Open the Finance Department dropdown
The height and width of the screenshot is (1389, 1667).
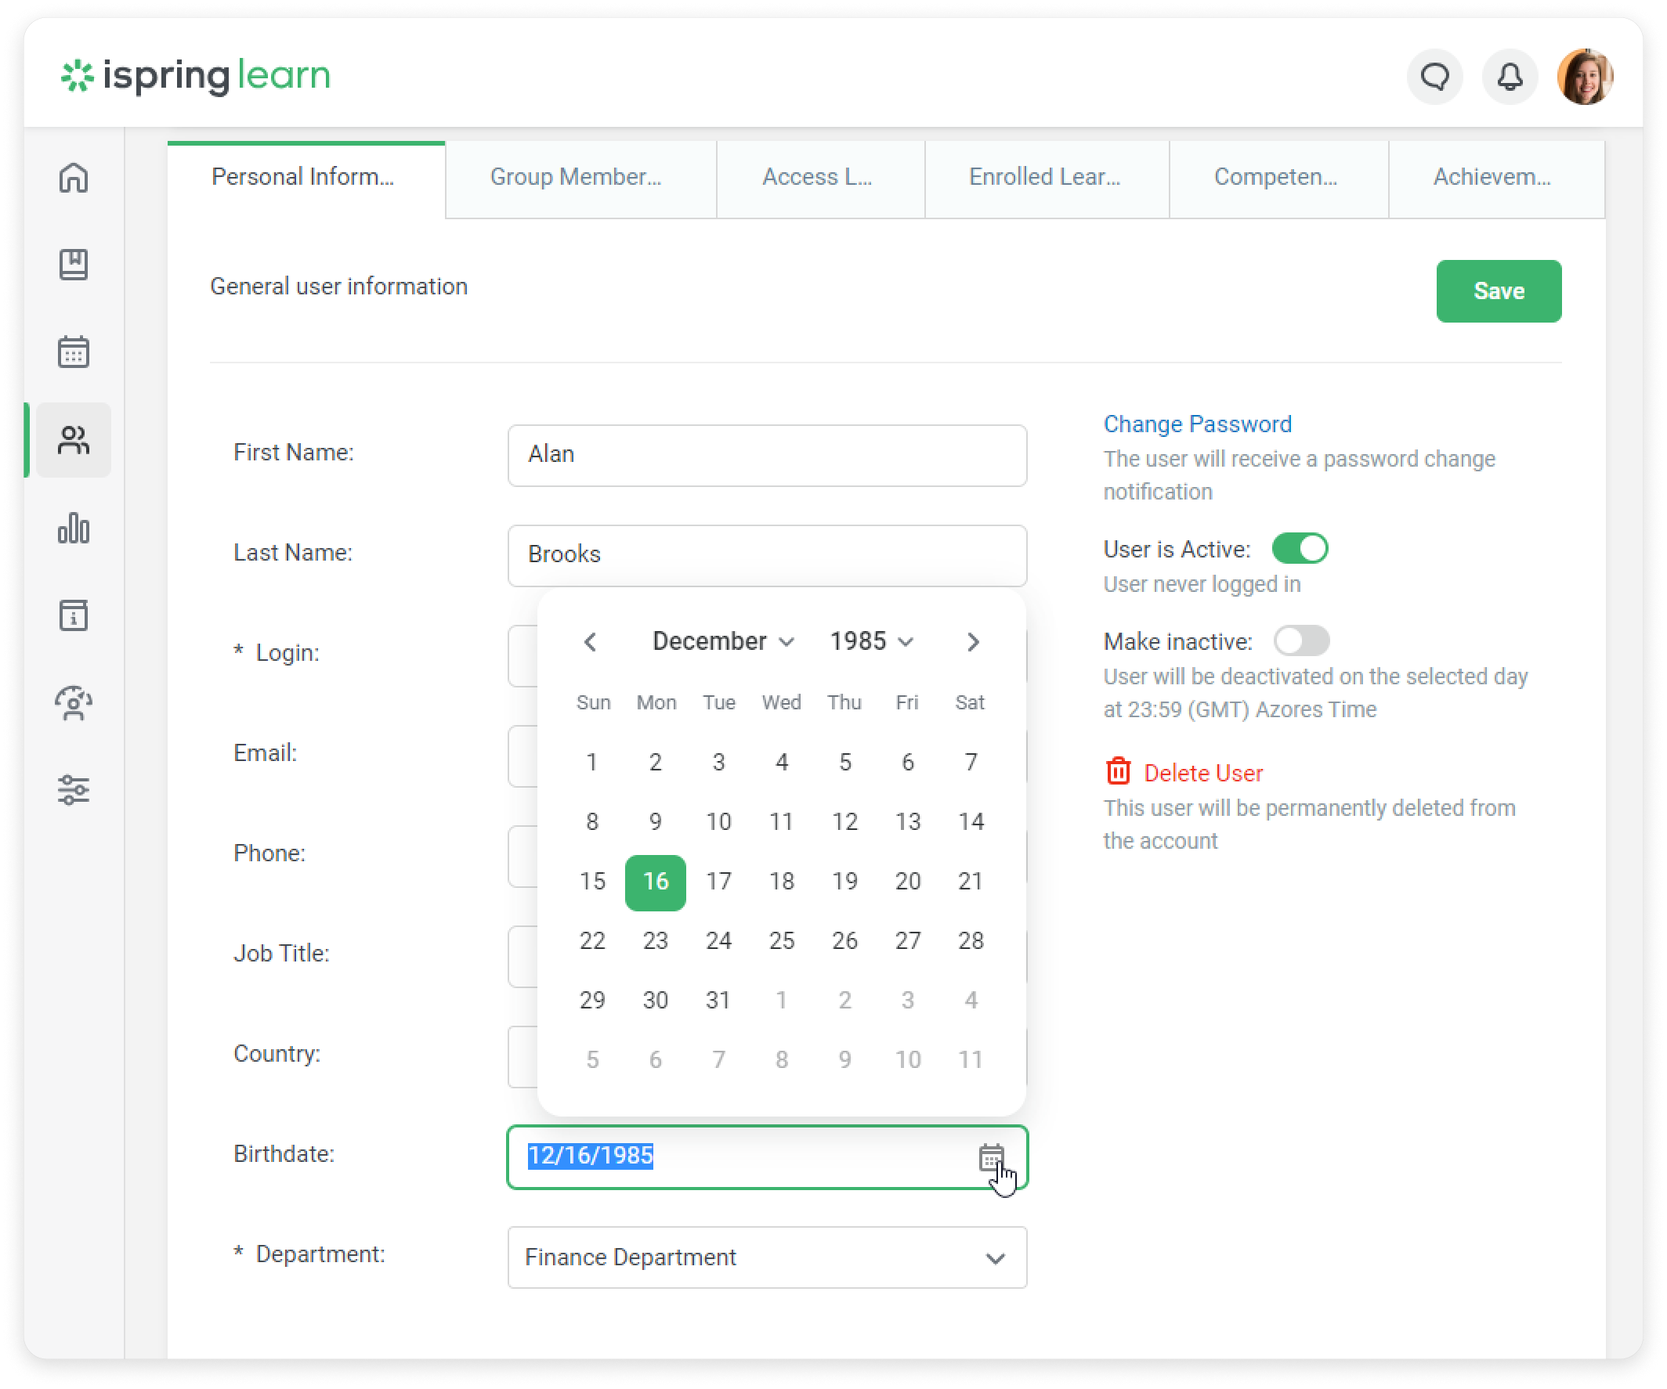767,1258
